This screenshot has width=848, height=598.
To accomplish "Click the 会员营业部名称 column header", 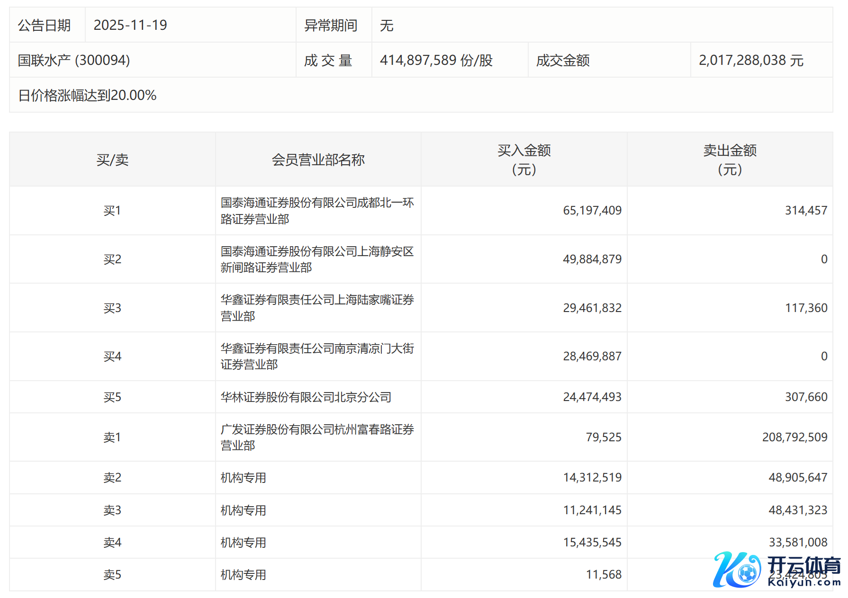I will pos(318,160).
